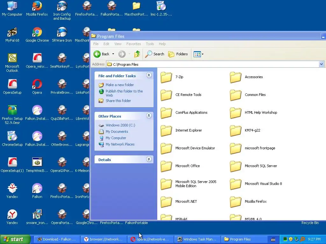Select the Internet Explorer folder
The width and height of the screenshot is (326, 244).
tap(181, 130)
